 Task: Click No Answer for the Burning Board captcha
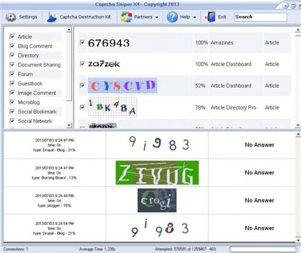(259, 172)
